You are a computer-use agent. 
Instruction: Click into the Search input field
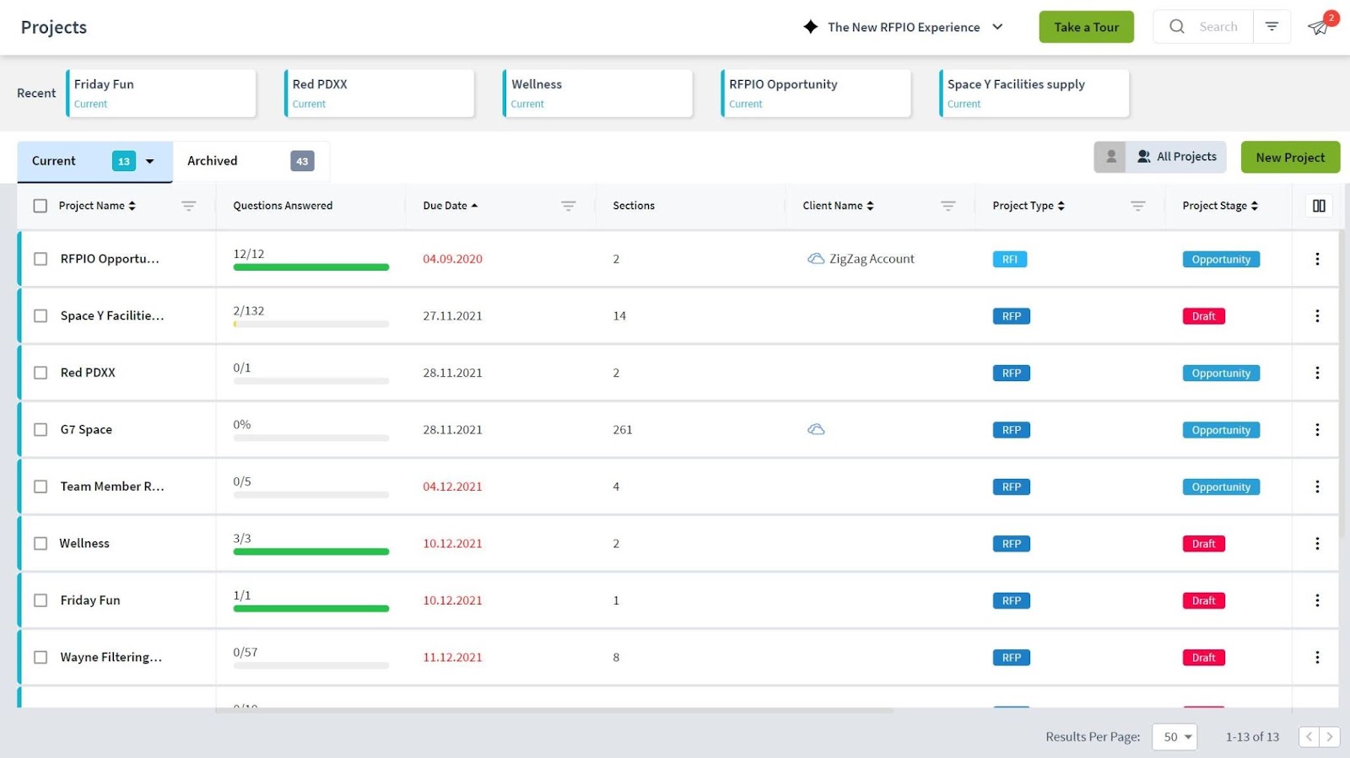coord(1218,27)
